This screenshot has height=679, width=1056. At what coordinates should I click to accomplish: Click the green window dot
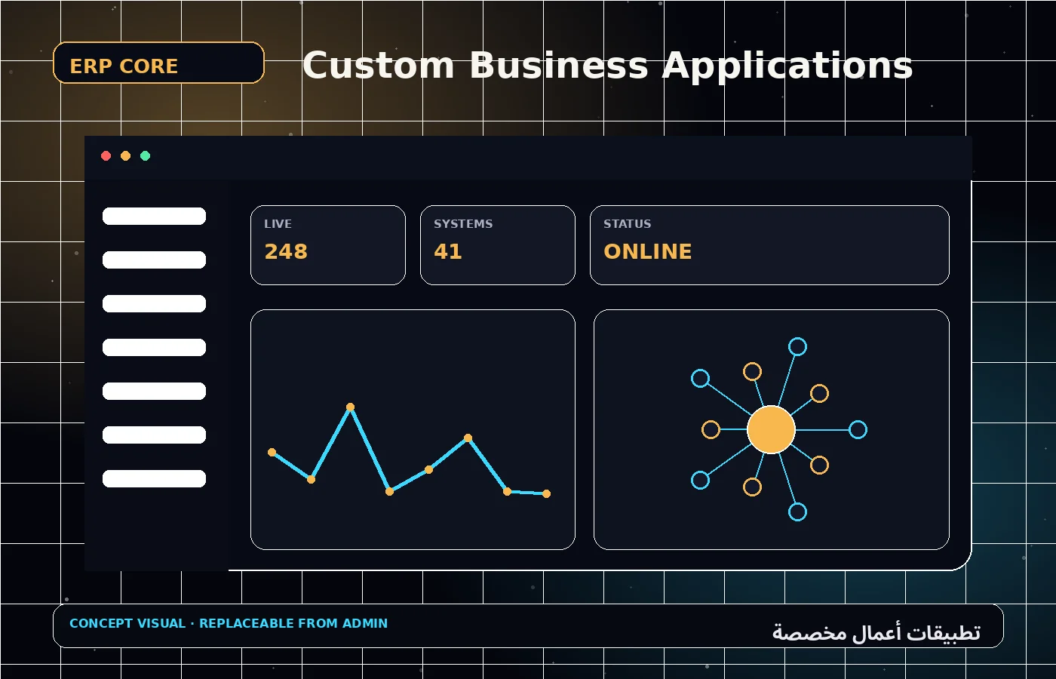[146, 156]
